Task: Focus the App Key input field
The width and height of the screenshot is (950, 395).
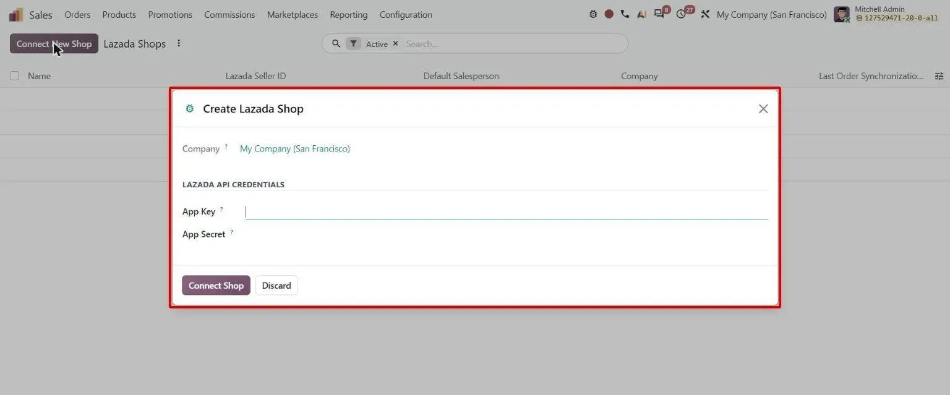Action: pyautogui.click(x=506, y=211)
